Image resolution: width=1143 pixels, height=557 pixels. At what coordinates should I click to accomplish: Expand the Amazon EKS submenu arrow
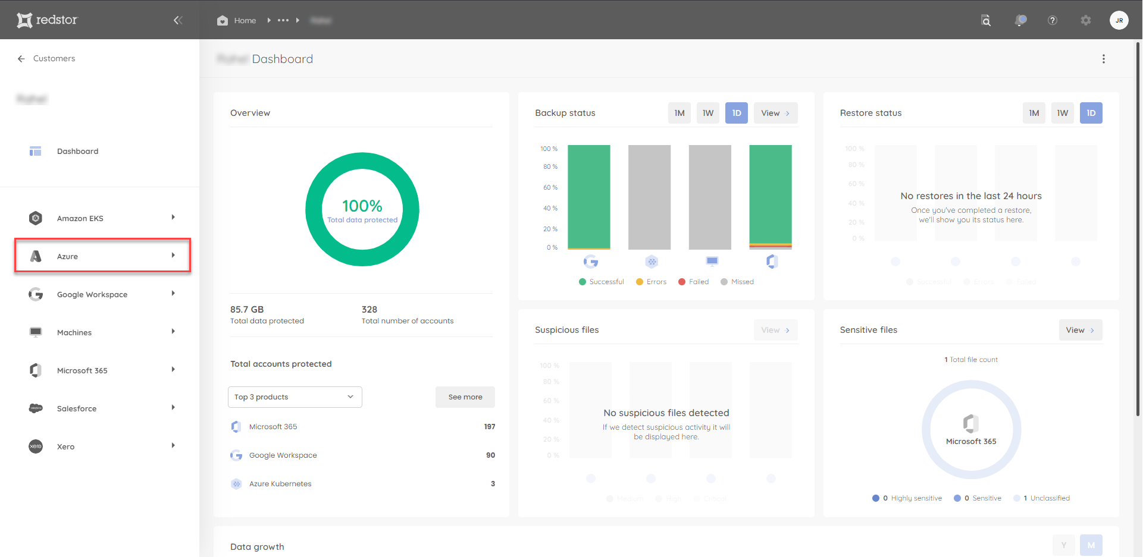(173, 218)
